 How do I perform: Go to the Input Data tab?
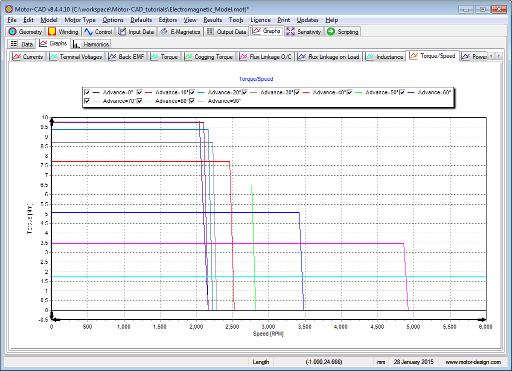pos(136,32)
